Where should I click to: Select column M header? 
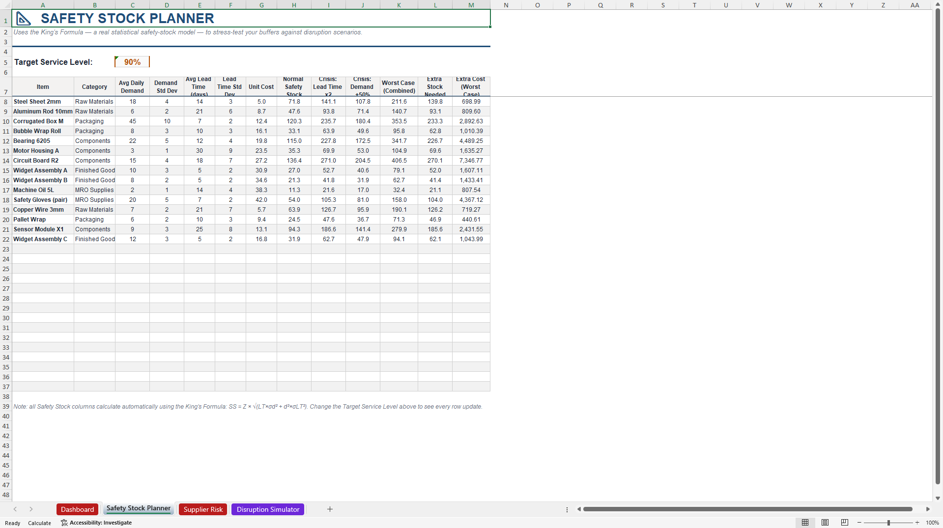[x=471, y=5]
